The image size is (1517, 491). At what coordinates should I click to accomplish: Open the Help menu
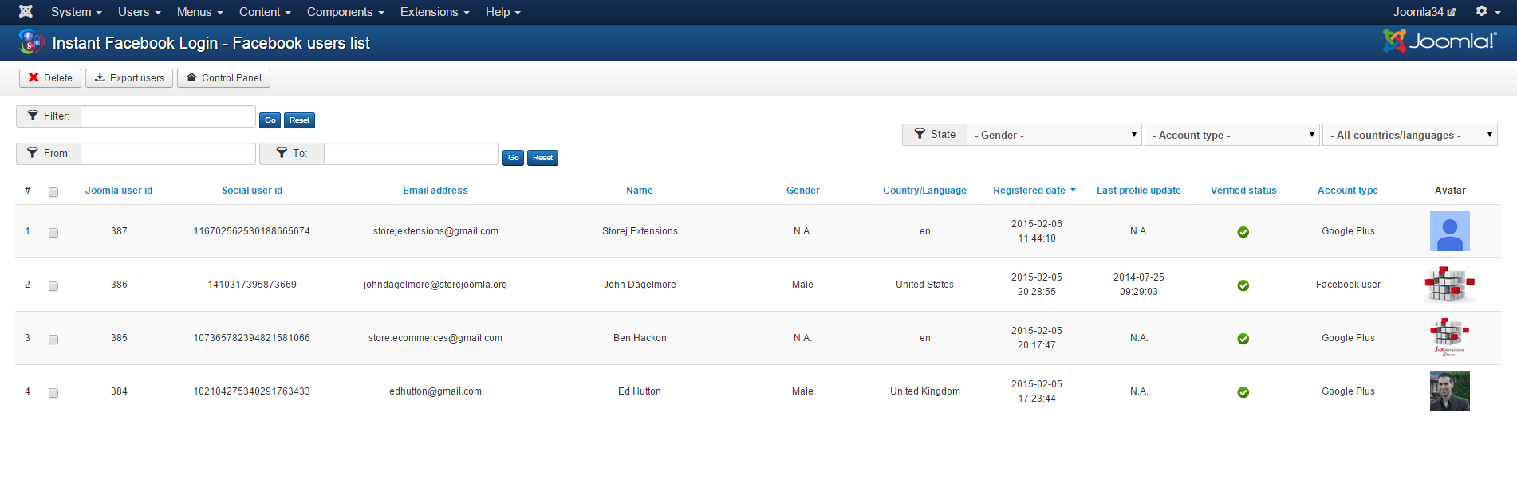point(502,12)
